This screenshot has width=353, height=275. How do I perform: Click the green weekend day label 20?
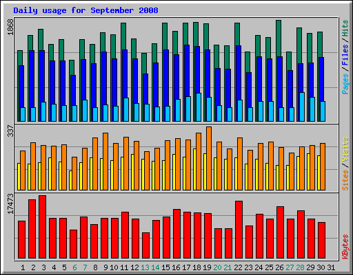coord(217,267)
